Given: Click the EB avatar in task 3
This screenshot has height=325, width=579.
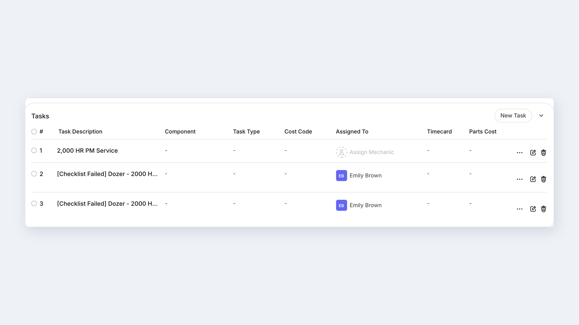Looking at the screenshot, I should (341, 205).
